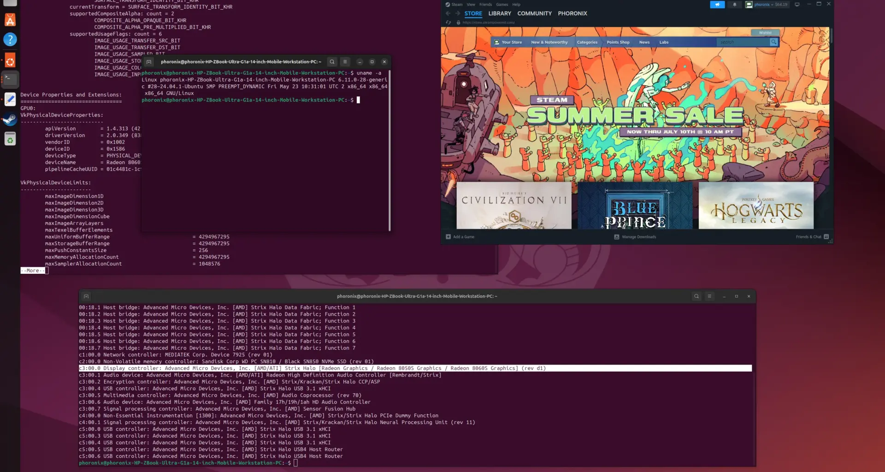
Task: Click the wallet balance $64.19 in Steam
Action: 781,5
